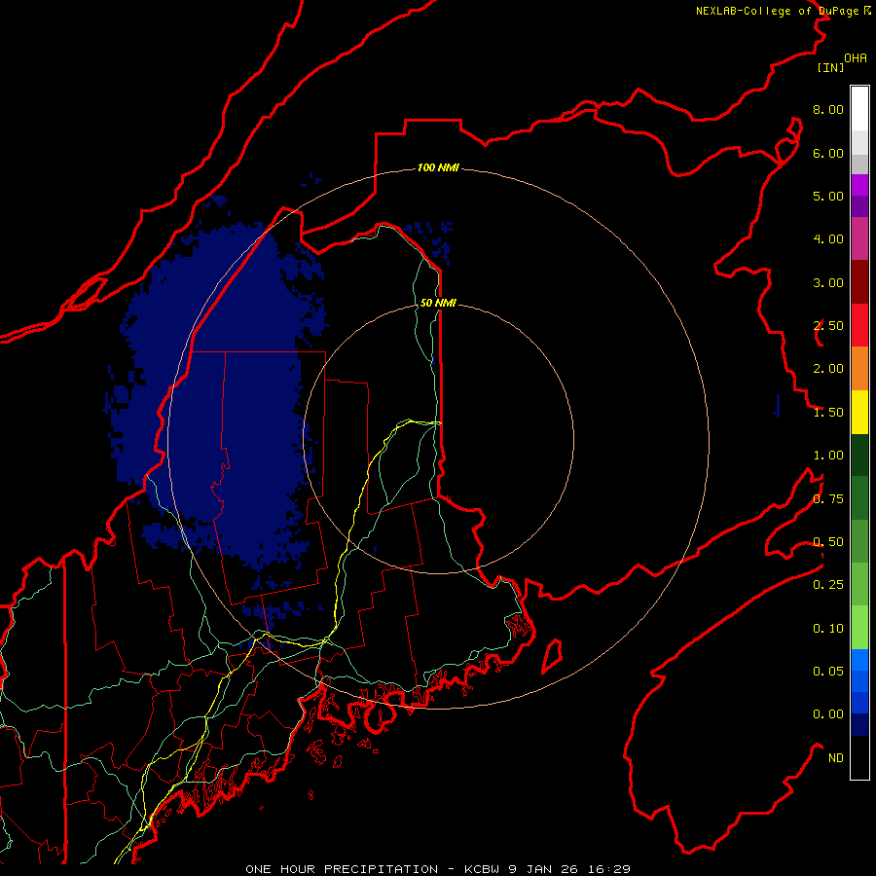Click the 0.25 legend value

coord(828,585)
